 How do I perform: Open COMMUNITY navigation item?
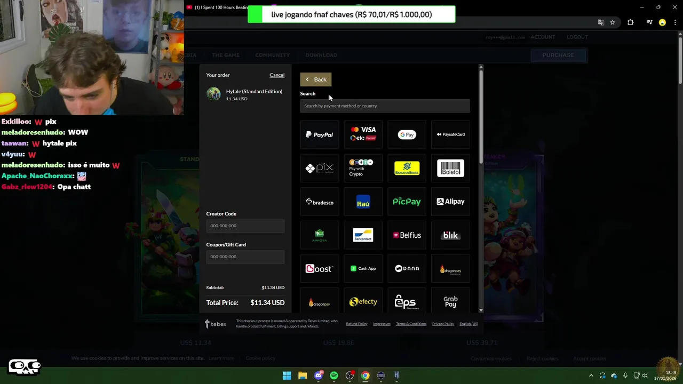(272, 55)
